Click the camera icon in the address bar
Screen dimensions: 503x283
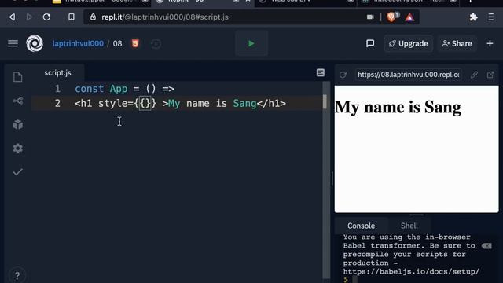point(370,17)
